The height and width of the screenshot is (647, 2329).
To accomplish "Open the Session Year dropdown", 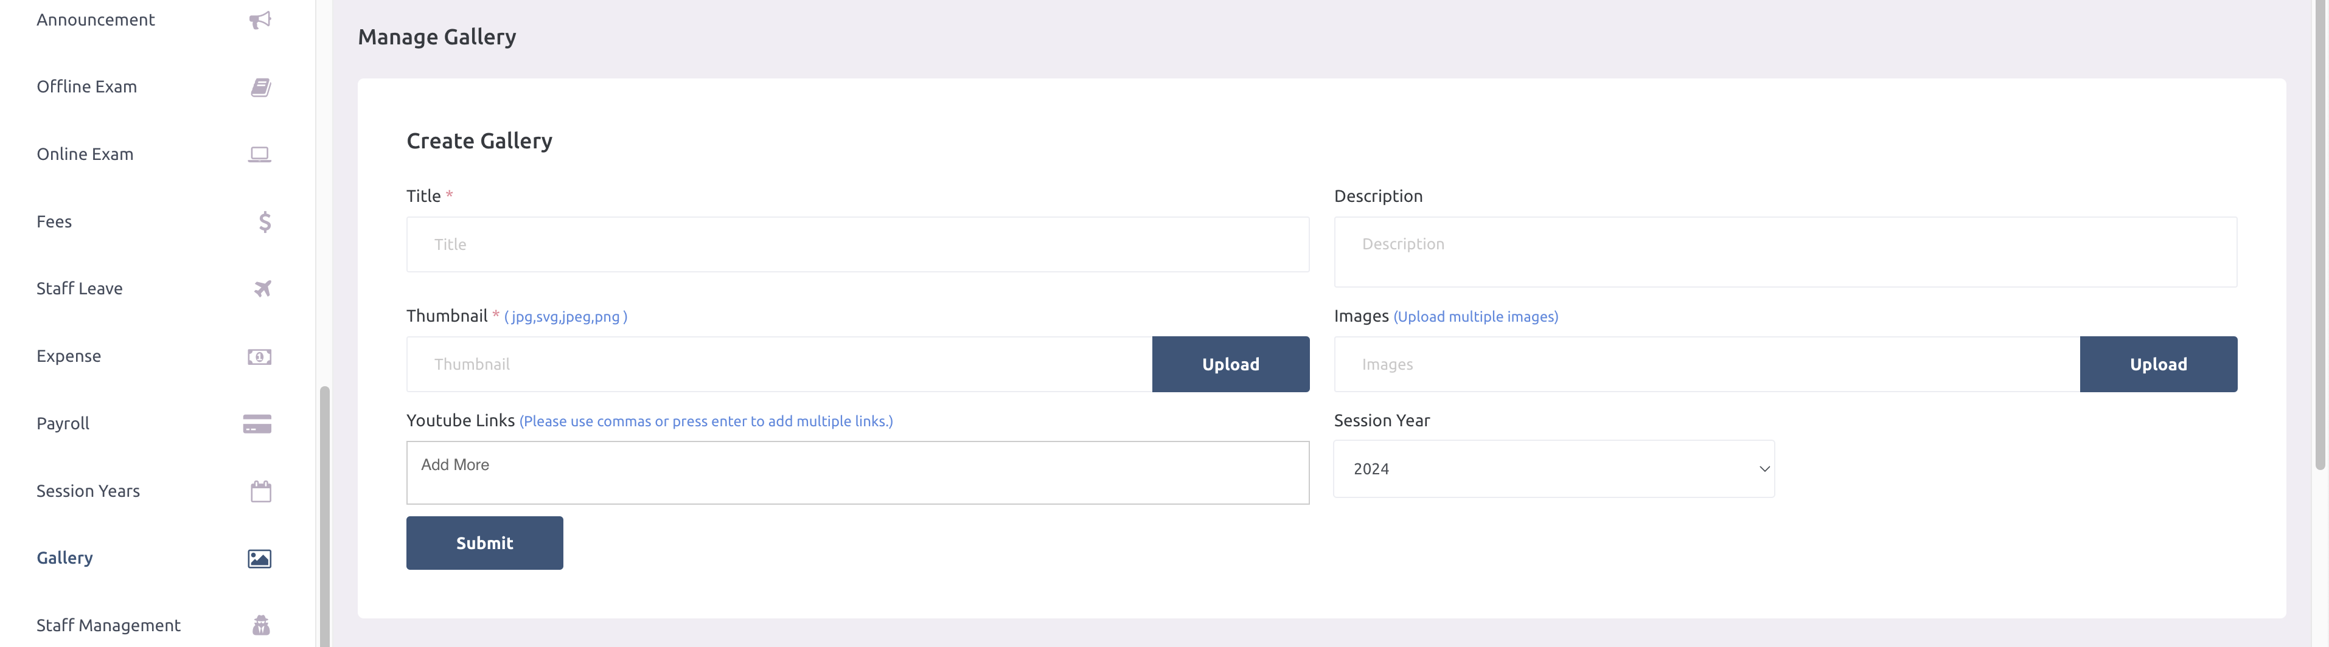I will (1553, 469).
